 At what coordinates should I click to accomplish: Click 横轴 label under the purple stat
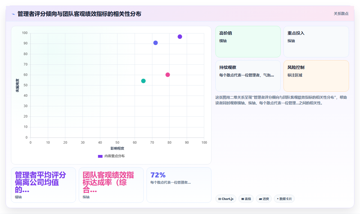click(x=18, y=197)
